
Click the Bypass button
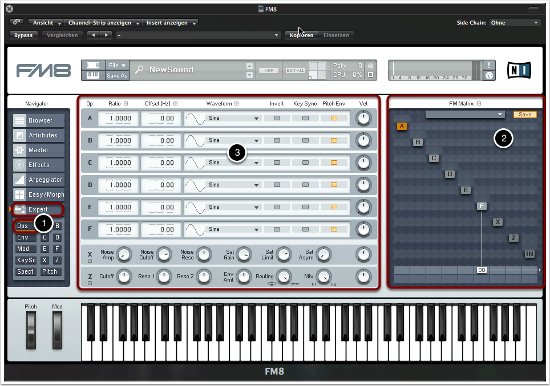[24, 35]
